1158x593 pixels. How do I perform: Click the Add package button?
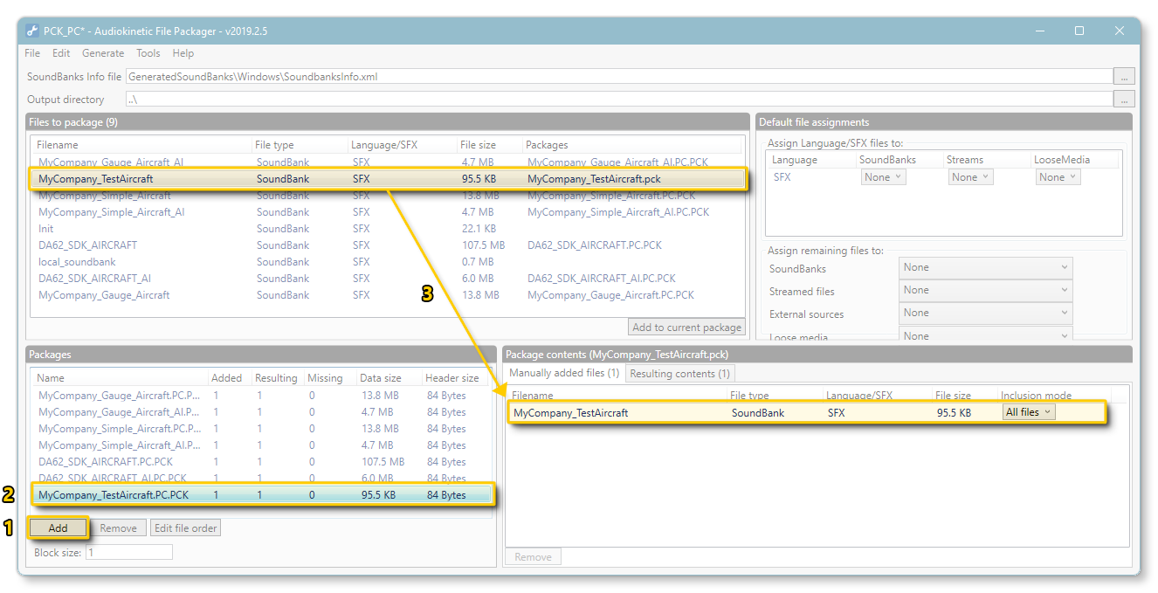pyautogui.click(x=58, y=528)
